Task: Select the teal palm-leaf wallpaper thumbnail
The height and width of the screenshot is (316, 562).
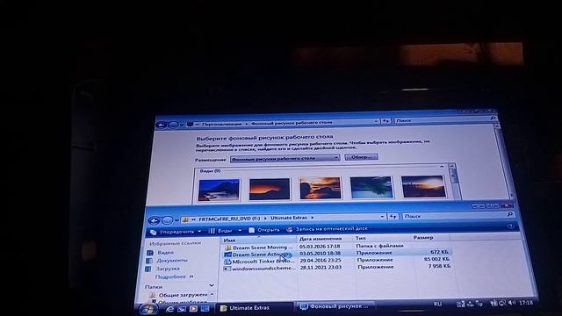Action: coord(371,187)
